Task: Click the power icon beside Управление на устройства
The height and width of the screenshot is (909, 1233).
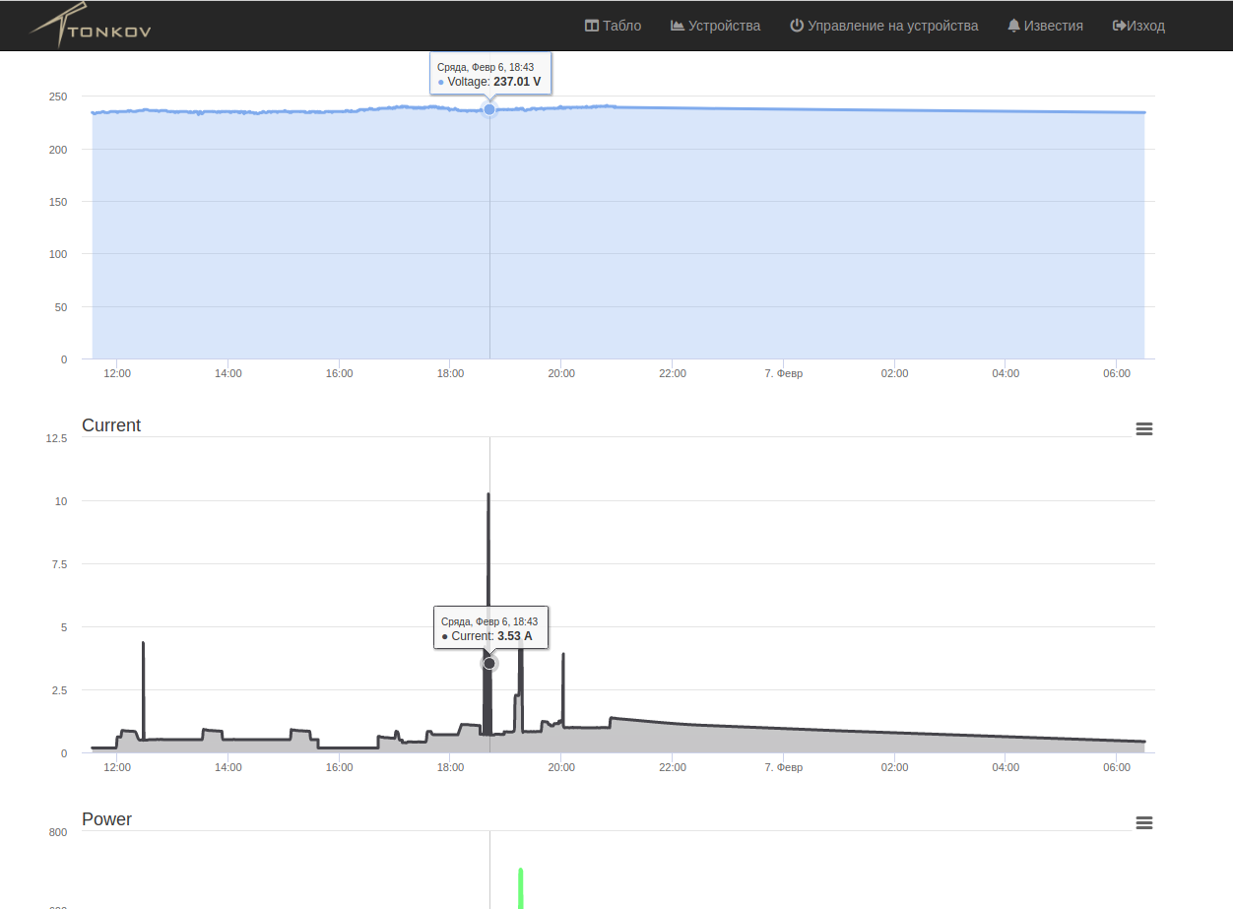Action: [x=797, y=26]
